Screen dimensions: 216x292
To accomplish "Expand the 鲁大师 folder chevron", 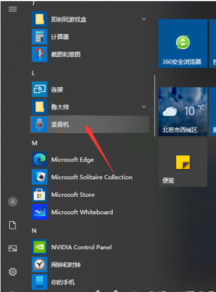I will (144, 107).
